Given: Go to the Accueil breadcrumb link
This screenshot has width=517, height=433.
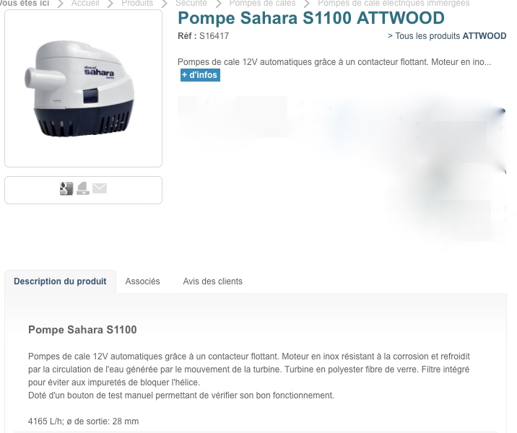Looking at the screenshot, I should pyautogui.click(x=85, y=4).
